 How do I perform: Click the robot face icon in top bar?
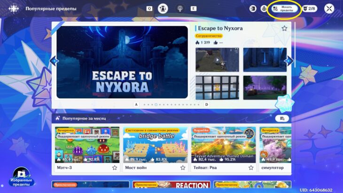pos(264,9)
